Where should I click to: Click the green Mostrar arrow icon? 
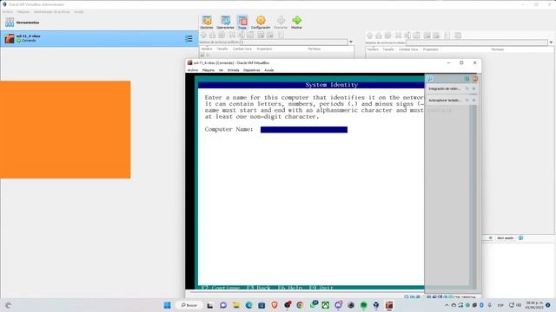click(x=297, y=23)
